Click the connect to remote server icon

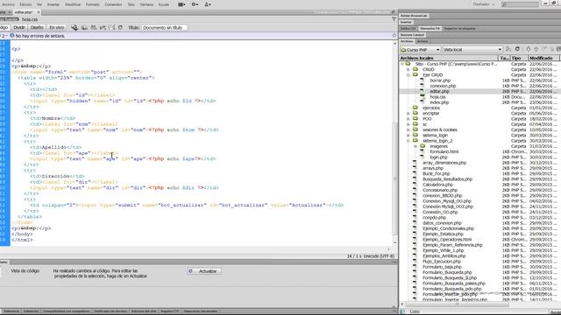pos(508,49)
